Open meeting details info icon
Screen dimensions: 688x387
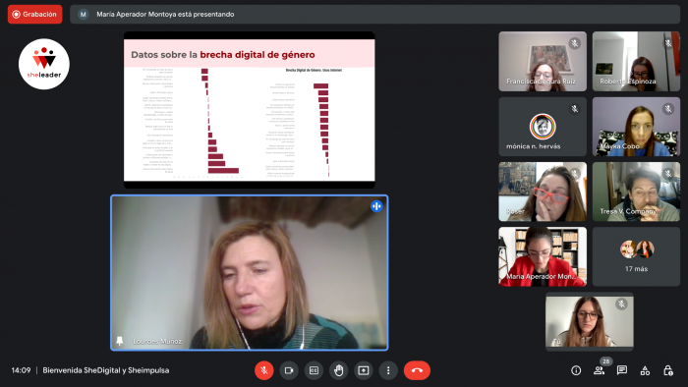(x=576, y=370)
